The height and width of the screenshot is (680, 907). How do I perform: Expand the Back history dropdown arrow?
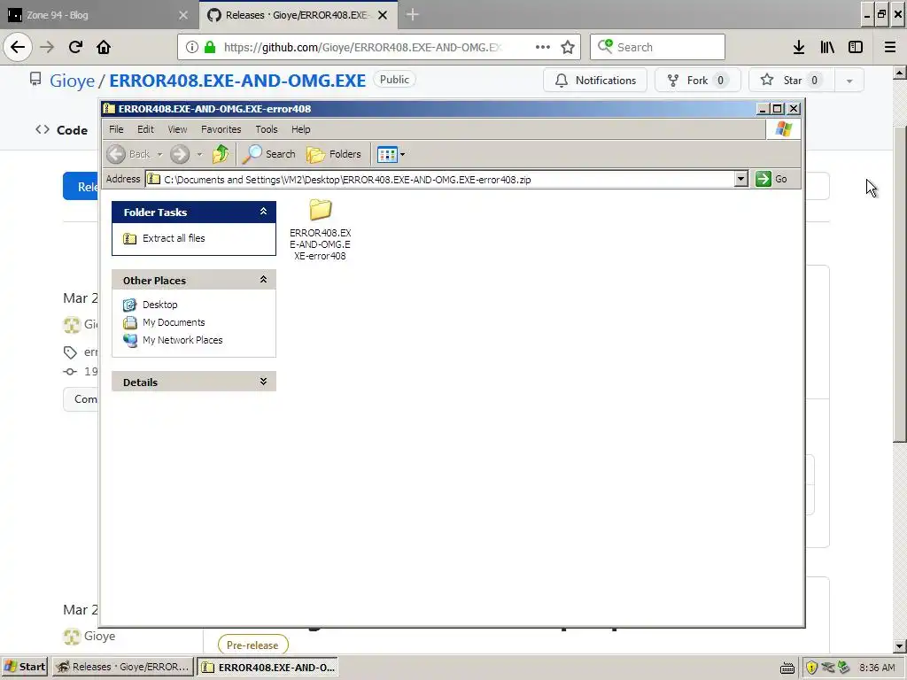159,154
